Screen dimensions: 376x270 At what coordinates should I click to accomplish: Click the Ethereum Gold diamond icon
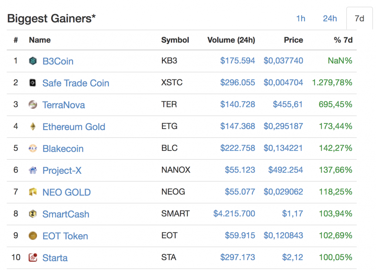pos(32,127)
